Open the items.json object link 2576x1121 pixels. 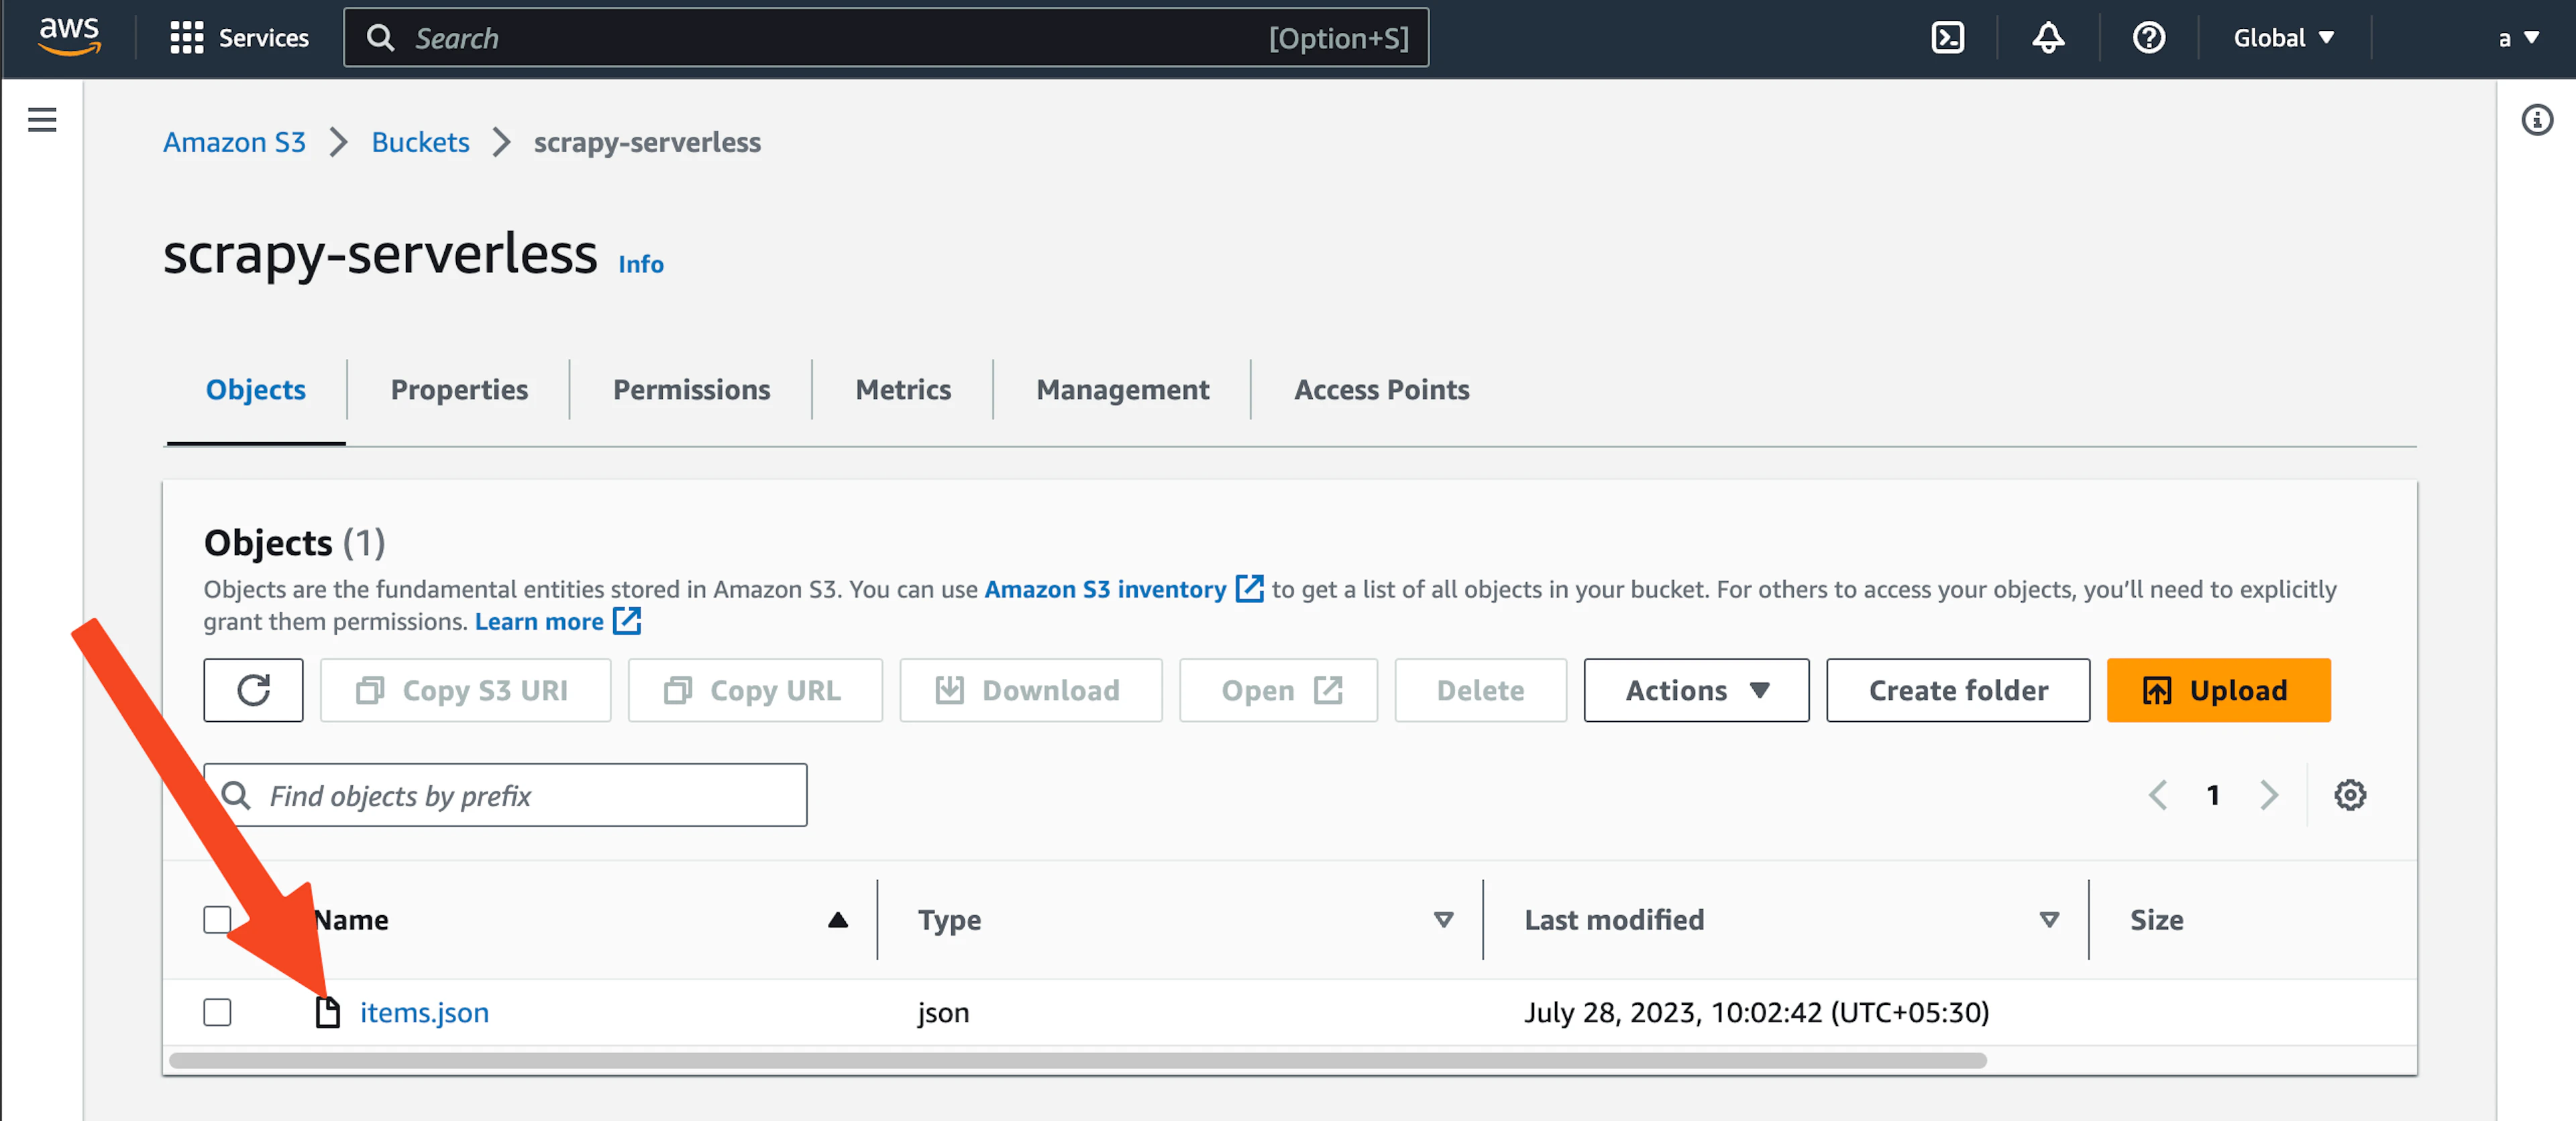(x=424, y=1012)
